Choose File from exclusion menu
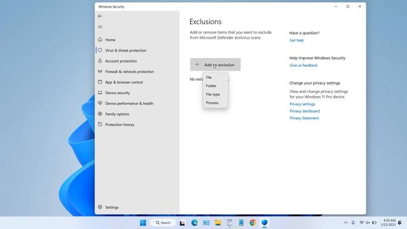Screen dimensions: 407x229 tap(216, 78)
